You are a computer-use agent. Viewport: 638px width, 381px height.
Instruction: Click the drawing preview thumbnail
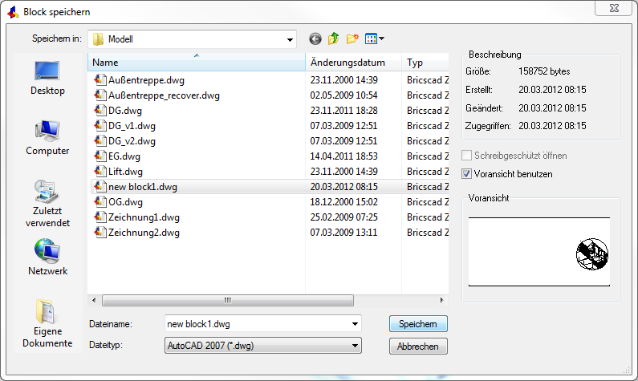pyautogui.click(x=538, y=252)
